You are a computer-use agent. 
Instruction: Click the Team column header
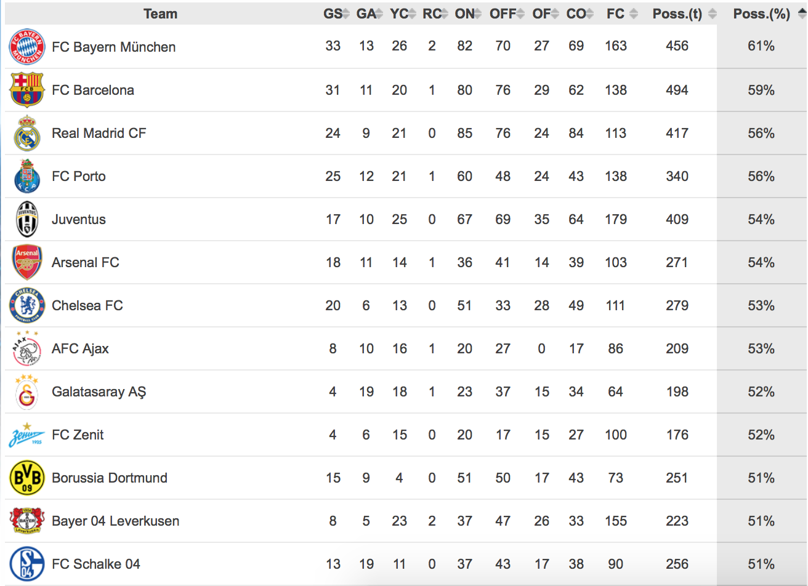pos(160,14)
